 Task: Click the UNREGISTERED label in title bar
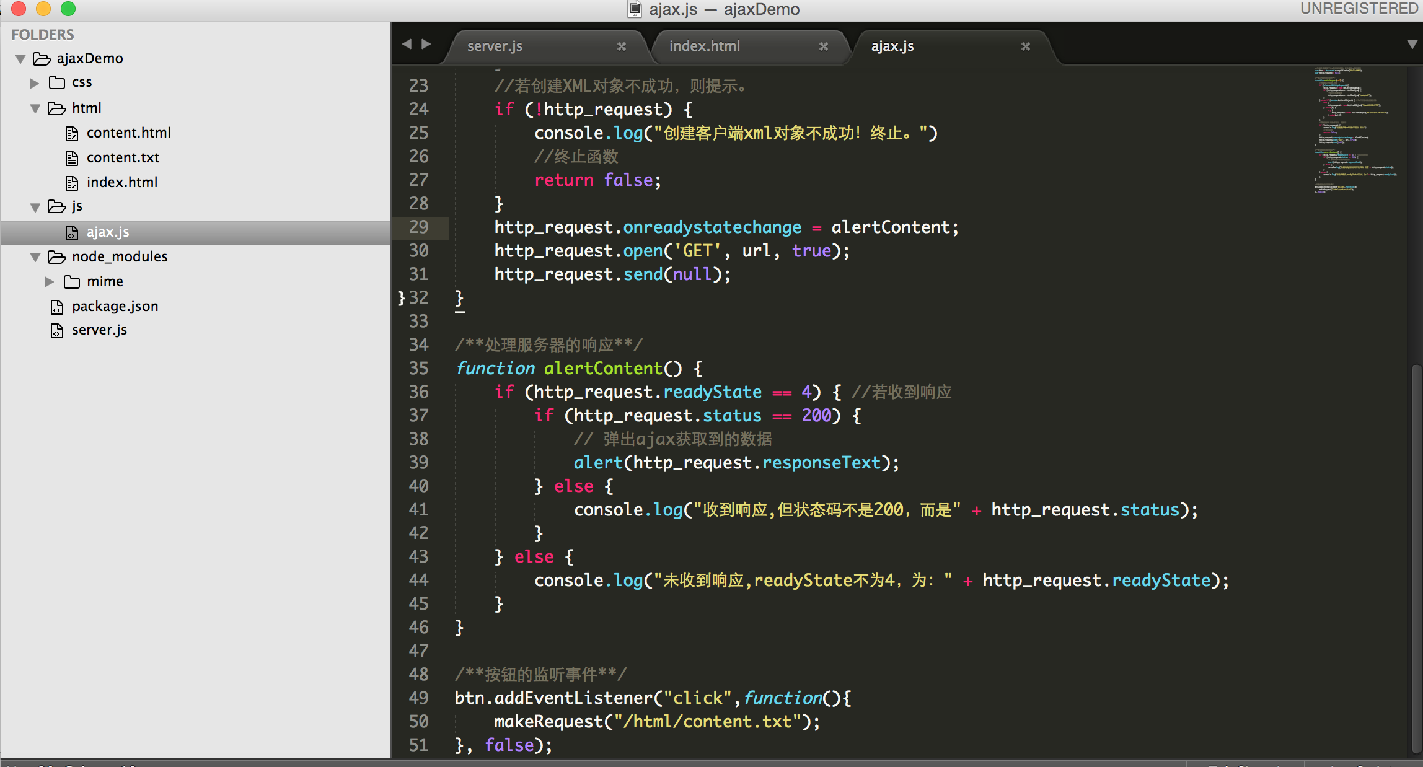coord(1359,9)
